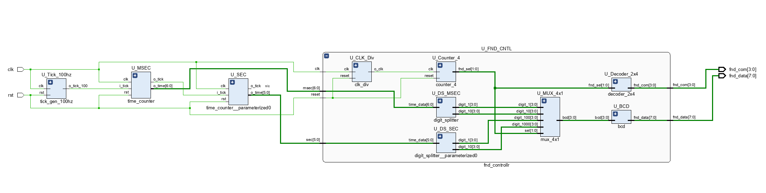This screenshot has height=193, width=766.
Task: Expand the U_Counter_4 block
Action: point(440,65)
